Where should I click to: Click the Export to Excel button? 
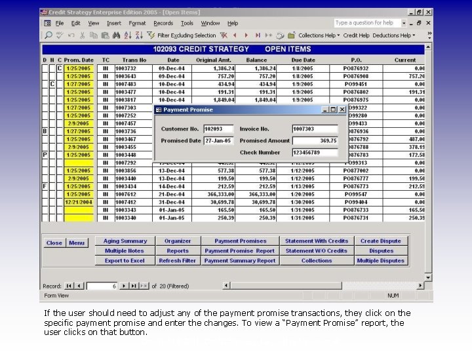point(125,261)
